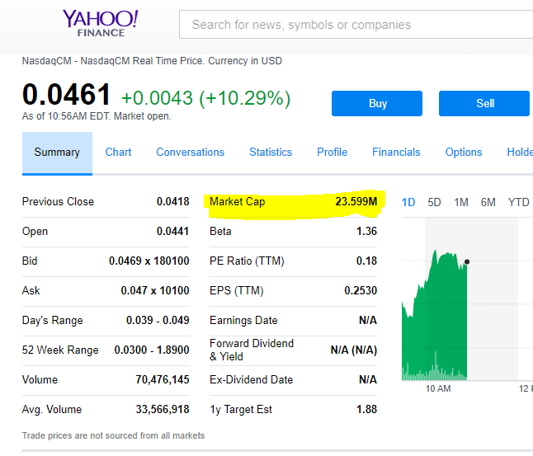The height and width of the screenshot is (456, 533).
Task: Select the 1D chart range
Action: coord(408,202)
